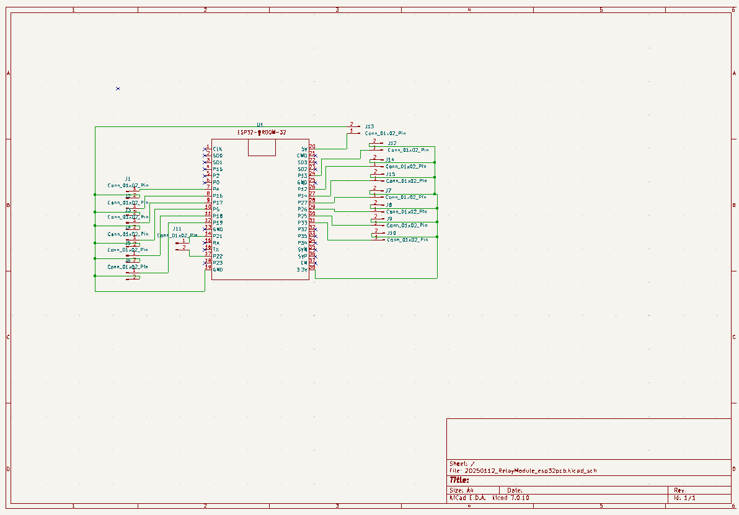The height and width of the screenshot is (515, 739).
Task: Select connector J11 near the RX pin
Action: click(182, 244)
